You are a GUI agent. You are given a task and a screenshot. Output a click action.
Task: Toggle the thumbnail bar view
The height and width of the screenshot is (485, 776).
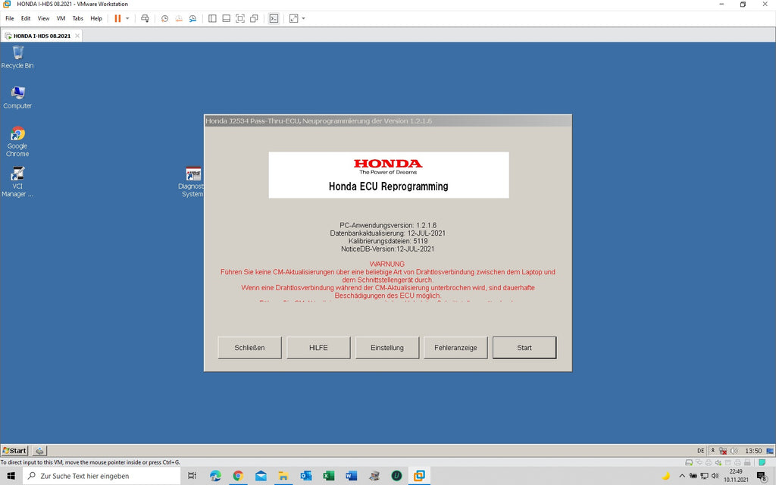tap(226, 18)
